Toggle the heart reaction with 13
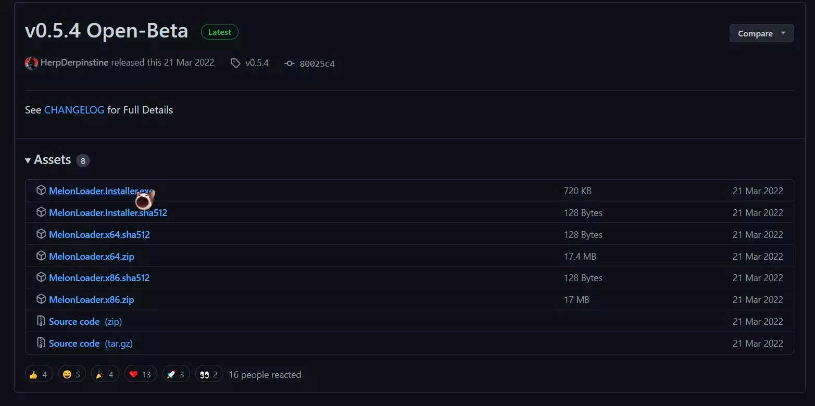The image size is (815, 406). coord(140,374)
